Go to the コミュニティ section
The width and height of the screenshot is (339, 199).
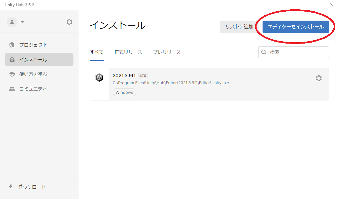coord(33,89)
